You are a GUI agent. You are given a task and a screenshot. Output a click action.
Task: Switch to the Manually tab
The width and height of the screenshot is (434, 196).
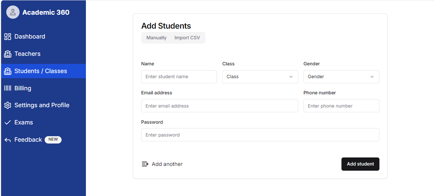[156, 38]
